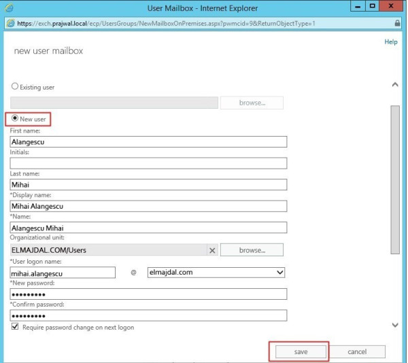Click the User logon name field
Screen dimensions: 408x363
[x=63, y=273]
